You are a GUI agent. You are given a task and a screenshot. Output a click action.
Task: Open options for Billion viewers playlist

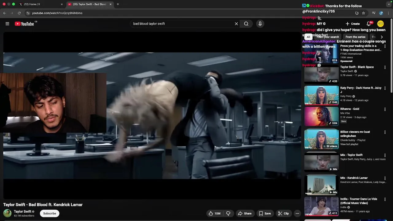(385, 132)
